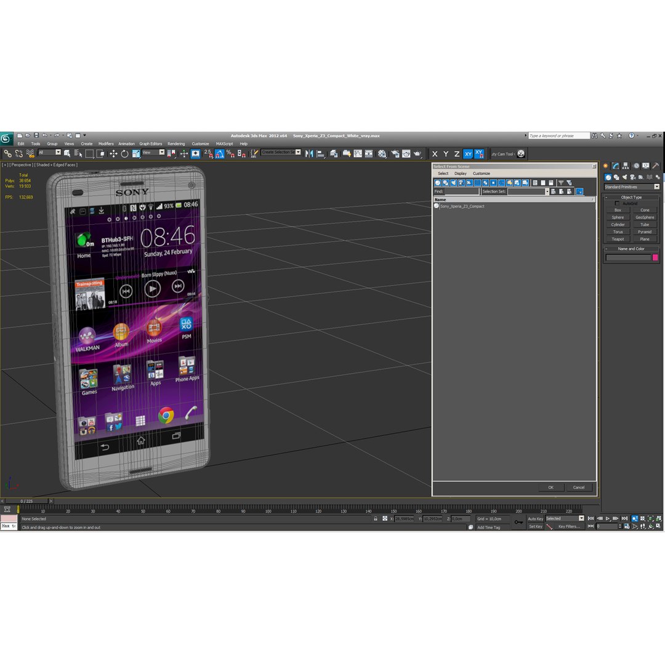Screen dimensions: 665x665
Task: Choose the Rectangular Selection Region tool
Action: (89, 154)
